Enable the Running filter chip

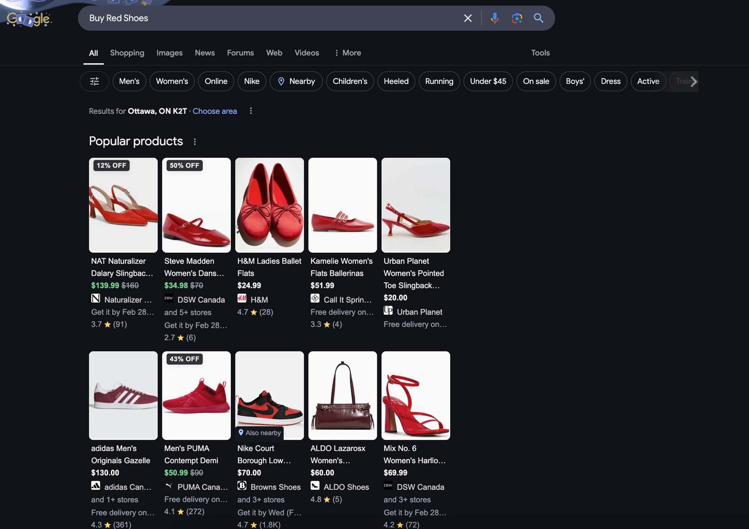439,81
